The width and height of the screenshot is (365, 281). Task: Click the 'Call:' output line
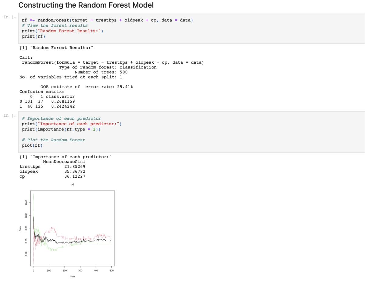coord(26,57)
